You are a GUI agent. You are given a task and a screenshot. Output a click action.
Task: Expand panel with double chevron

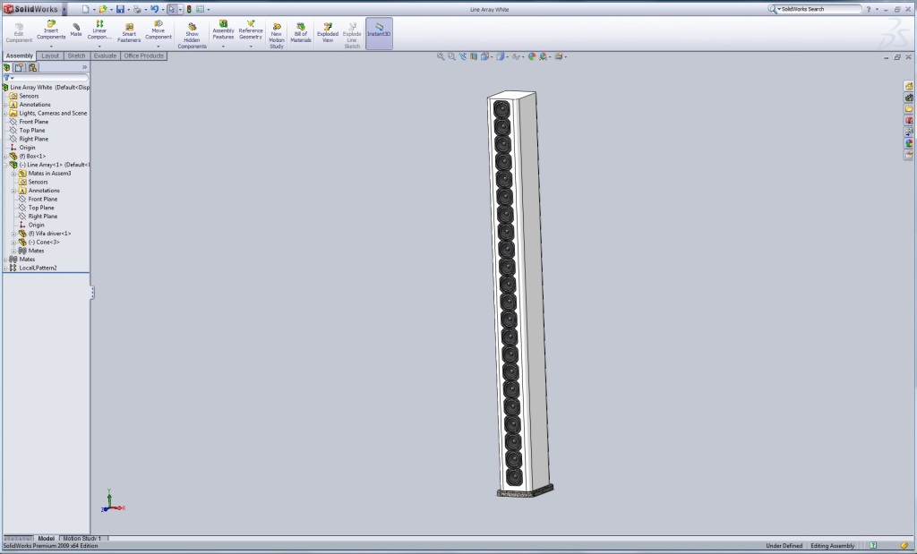(84, 68)
